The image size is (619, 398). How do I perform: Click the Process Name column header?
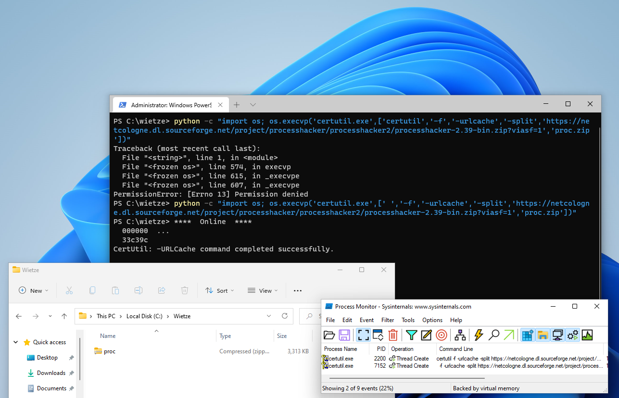[346, 349]
